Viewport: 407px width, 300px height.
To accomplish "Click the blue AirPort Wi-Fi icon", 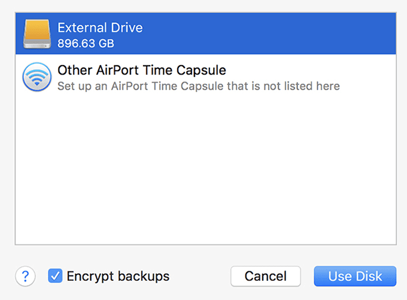I will pos(36,78).
